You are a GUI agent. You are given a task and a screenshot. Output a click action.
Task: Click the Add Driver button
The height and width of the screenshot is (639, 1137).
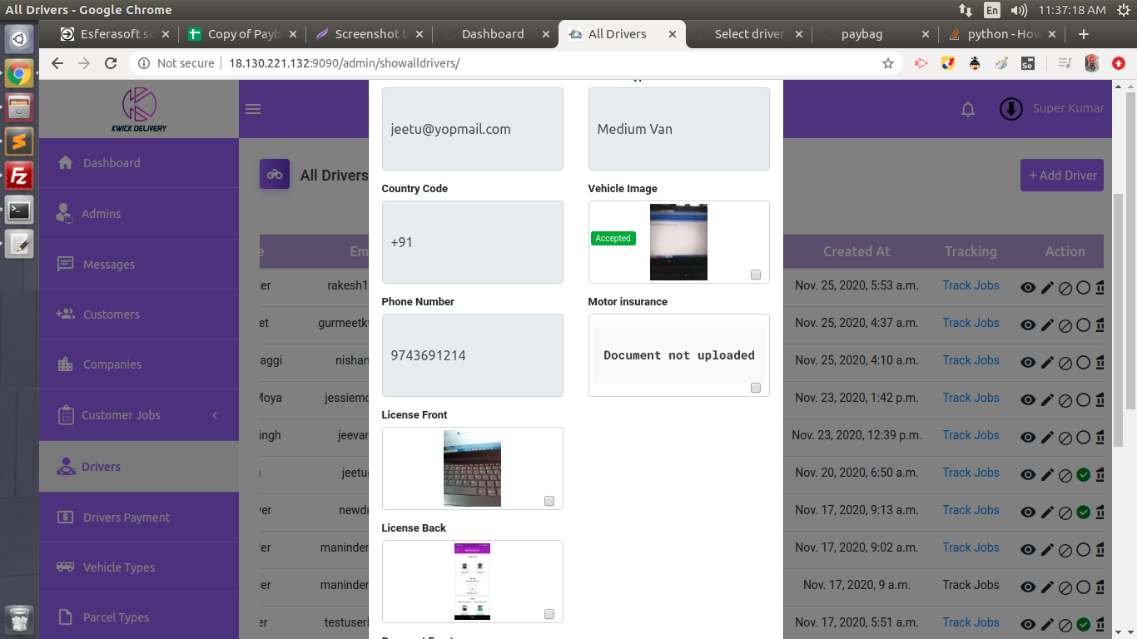1062,176
